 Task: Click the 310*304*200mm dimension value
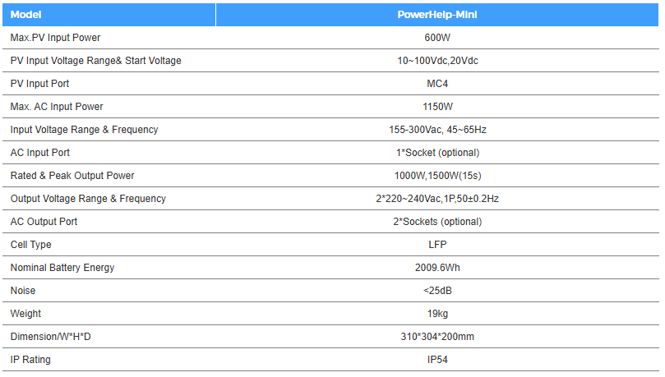click(x=437, y=337)
